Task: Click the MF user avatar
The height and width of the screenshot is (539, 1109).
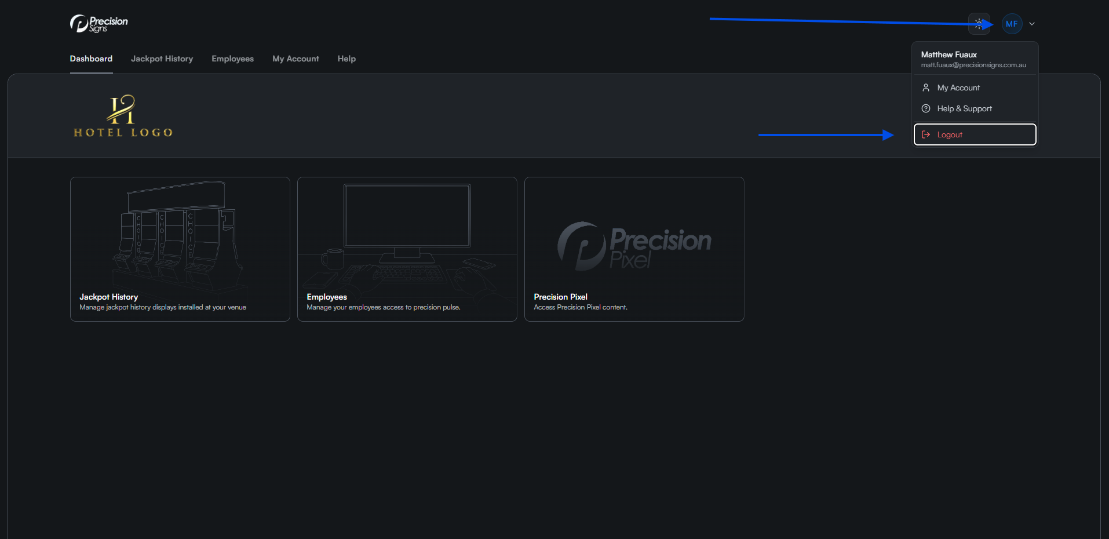Action: coord(1012,24)
